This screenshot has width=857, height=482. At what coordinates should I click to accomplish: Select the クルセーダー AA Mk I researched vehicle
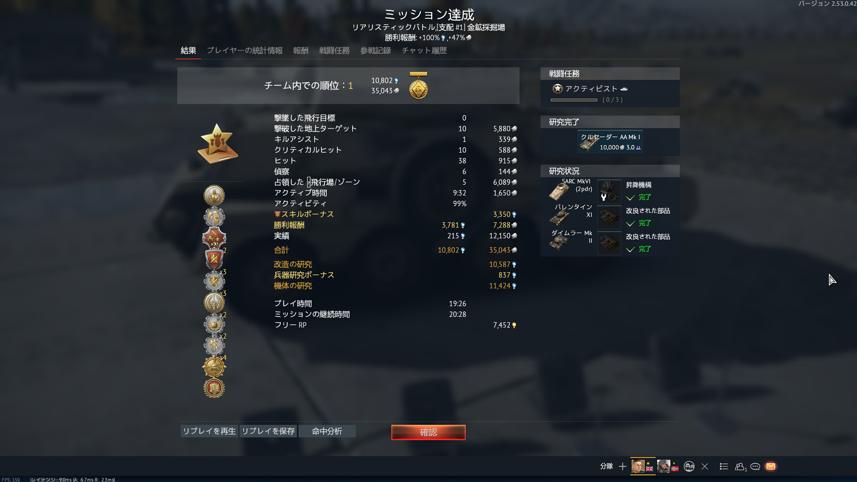coord(610,142)
